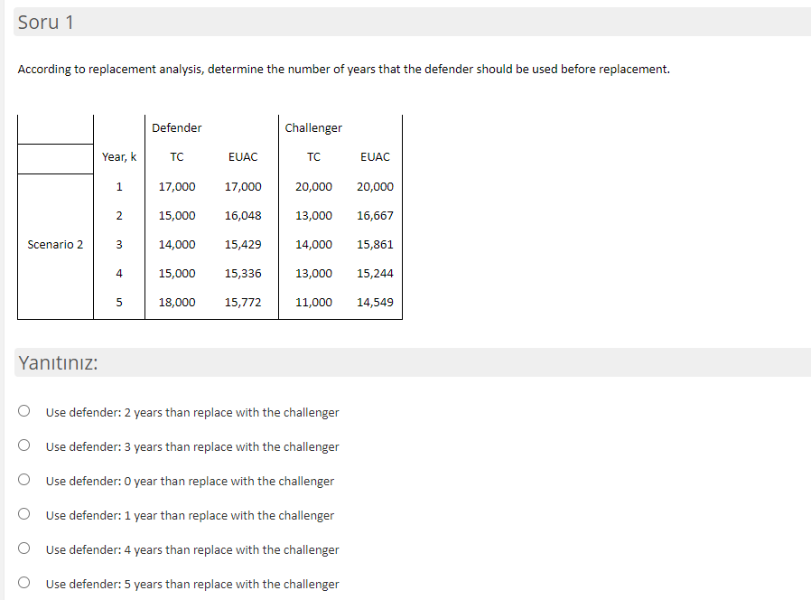Click the year 5 row label in the table

click(119, 302)
